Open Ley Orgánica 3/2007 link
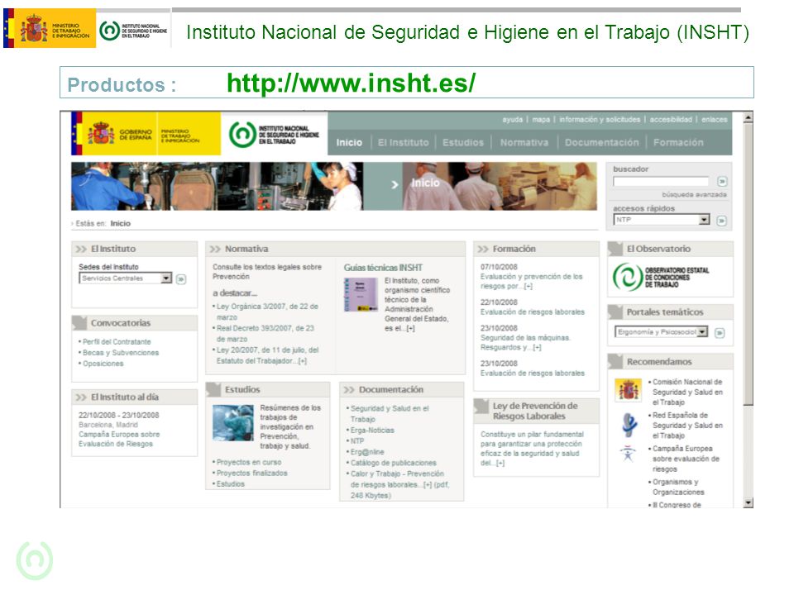Screen dimensions: 794x595 (x=267, y=312)
